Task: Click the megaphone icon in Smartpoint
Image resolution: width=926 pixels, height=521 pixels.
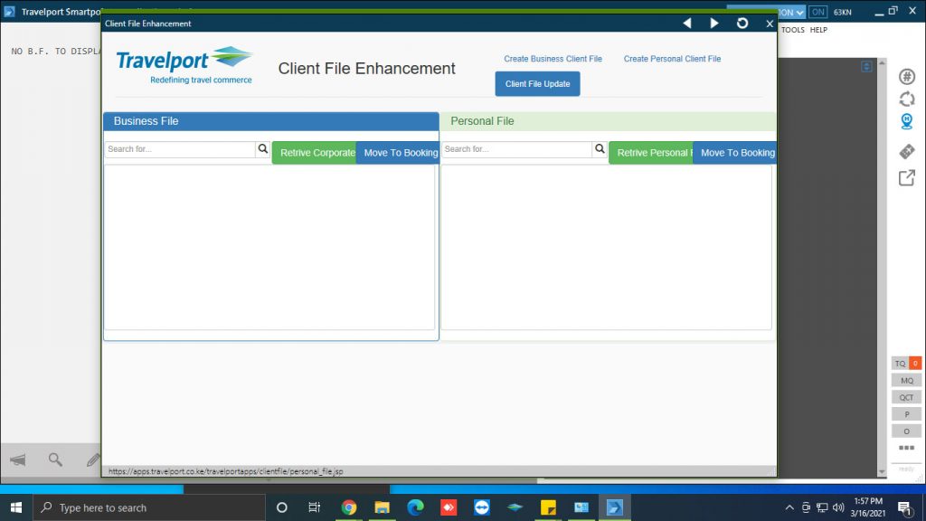Action: point(18,459)
